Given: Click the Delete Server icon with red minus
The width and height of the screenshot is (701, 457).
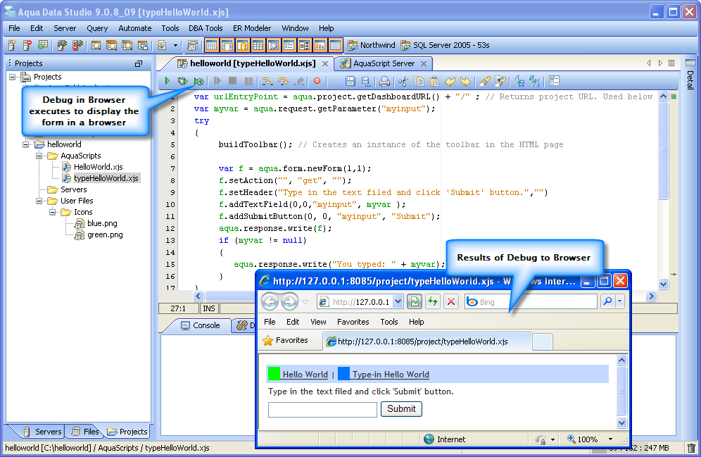Looking at the screenshot, I should [x=27, y=45].
